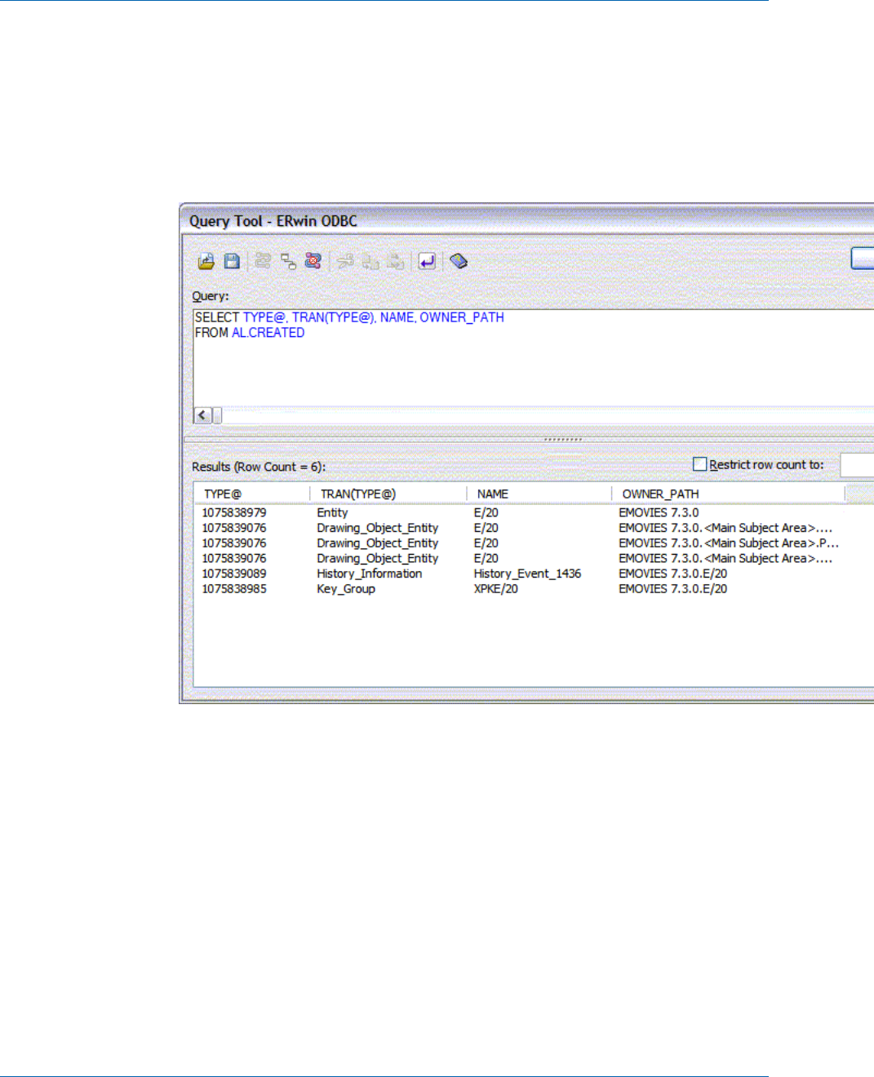
Task: Click the hierarchy boxes diagram toolbar icon
Action: [x=288, y=261]
